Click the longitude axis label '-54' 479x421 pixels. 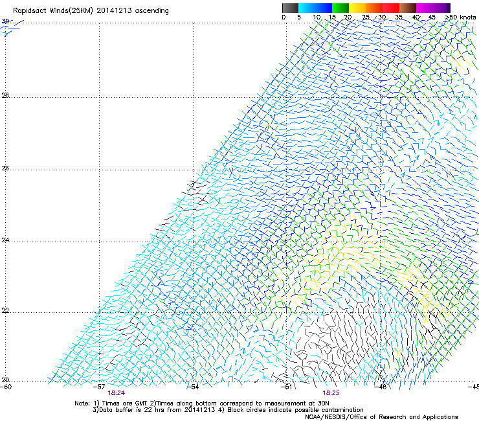(193, 387)
